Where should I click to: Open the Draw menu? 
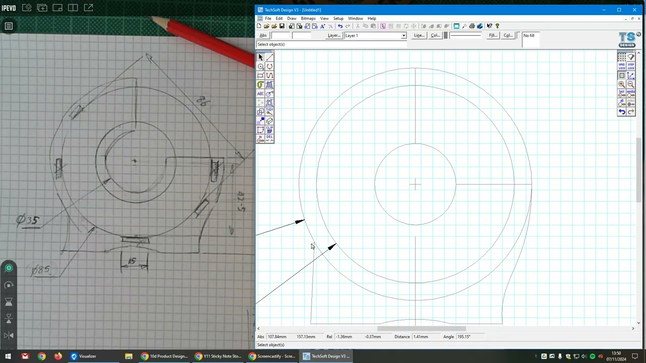point(292,19)
